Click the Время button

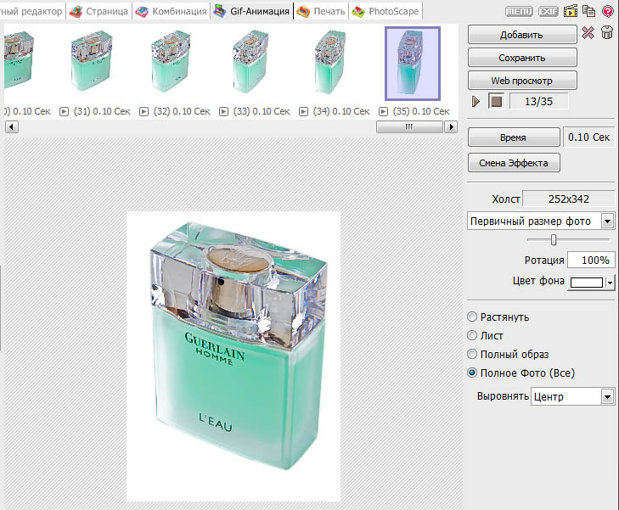[514, 137]
